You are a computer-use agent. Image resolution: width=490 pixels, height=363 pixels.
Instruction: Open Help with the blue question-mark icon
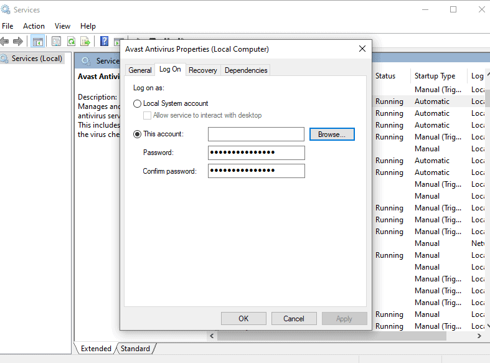104,41
